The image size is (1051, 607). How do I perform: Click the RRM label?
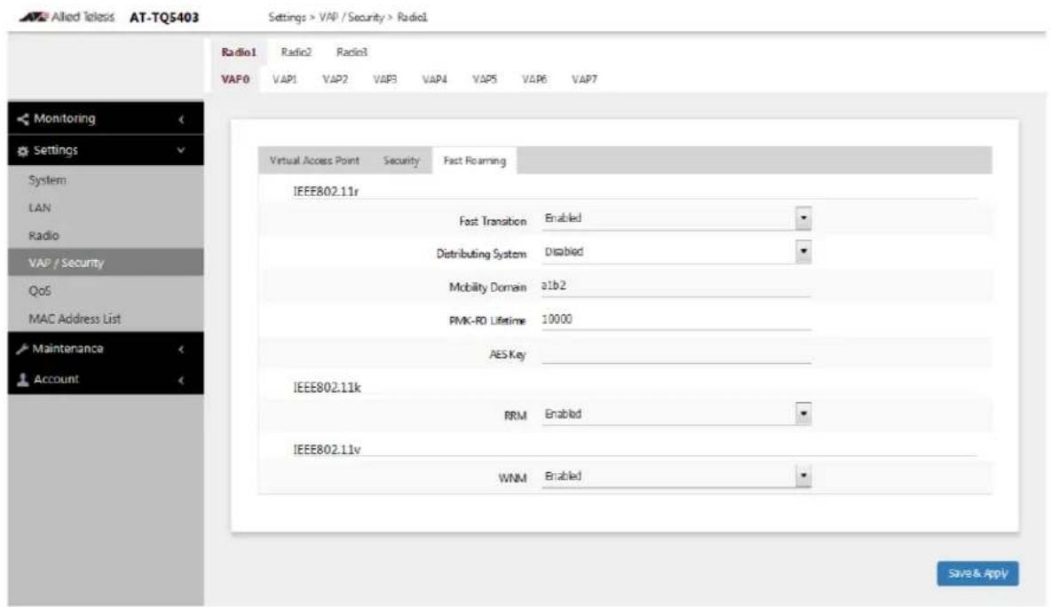pos(515,416)
